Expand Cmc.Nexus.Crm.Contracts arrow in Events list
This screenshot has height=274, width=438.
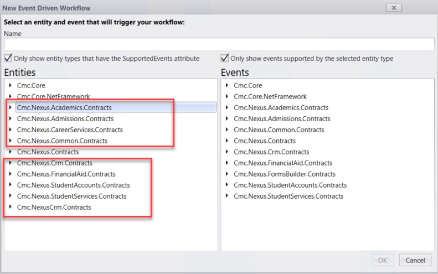(227, 152)
